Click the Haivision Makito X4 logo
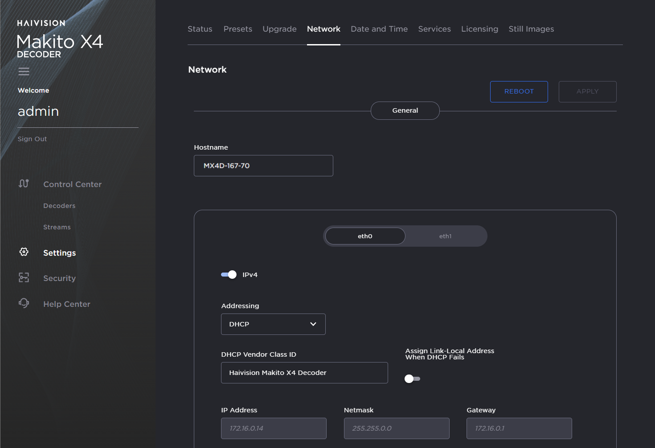Screen dimensions: 655x448 pyautogui.click(x=59, y=42)
